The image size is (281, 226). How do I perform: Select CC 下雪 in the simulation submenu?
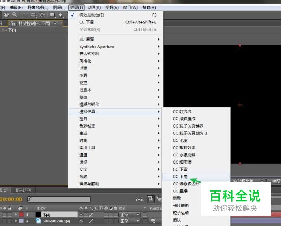click(196, 169)
